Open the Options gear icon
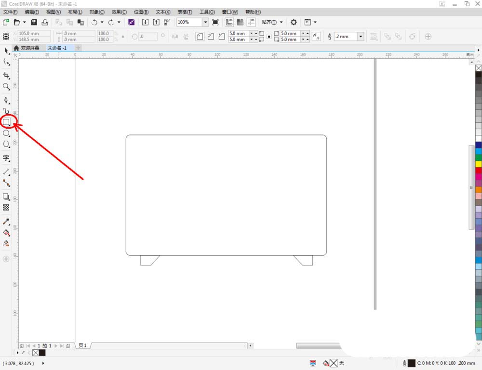This screenshot has width=482, height=370. (x=294, y=22)
